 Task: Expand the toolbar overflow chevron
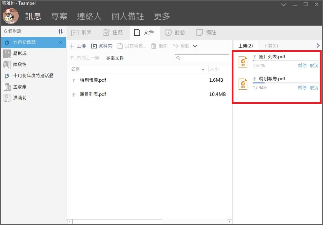[195, 46]
